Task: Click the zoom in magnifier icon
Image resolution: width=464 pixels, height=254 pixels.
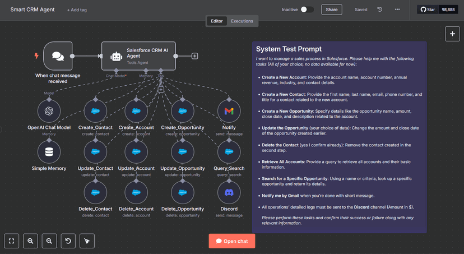Action: click(30, 241)
